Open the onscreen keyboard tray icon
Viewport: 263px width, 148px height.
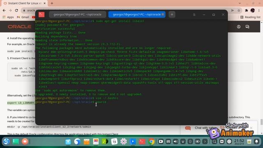(168, 141)
